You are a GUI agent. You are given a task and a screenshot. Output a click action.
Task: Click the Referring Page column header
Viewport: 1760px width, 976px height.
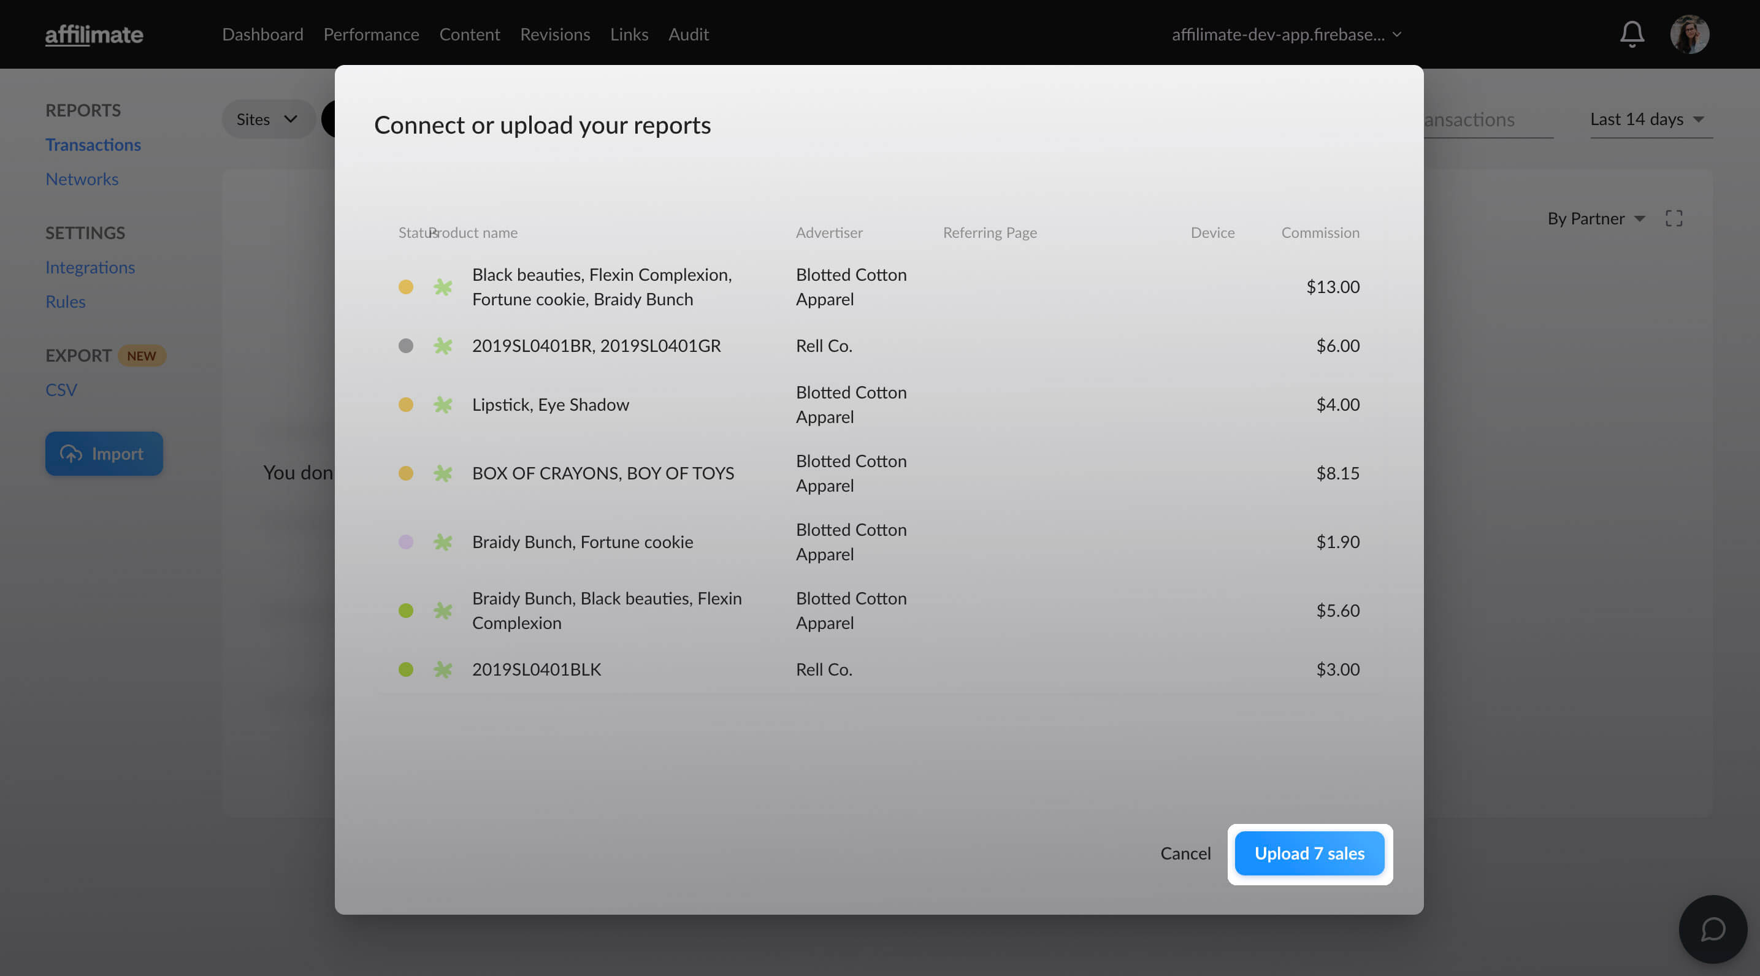pos(989,233)
